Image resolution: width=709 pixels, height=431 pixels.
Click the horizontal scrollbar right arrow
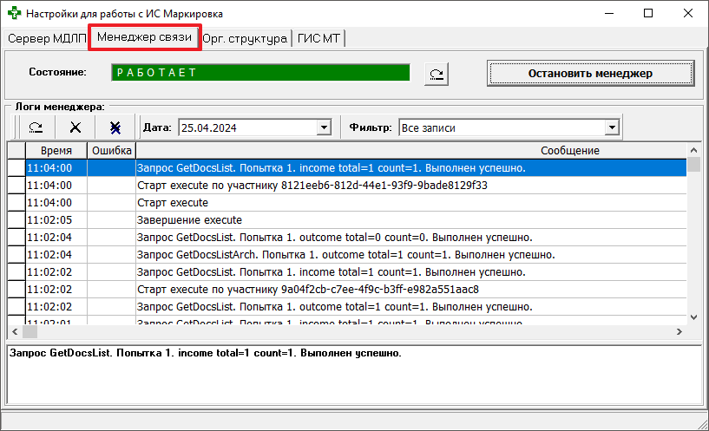680,332
